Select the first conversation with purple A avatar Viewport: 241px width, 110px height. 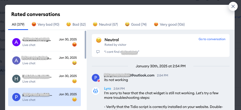click(x=44, y=42)
